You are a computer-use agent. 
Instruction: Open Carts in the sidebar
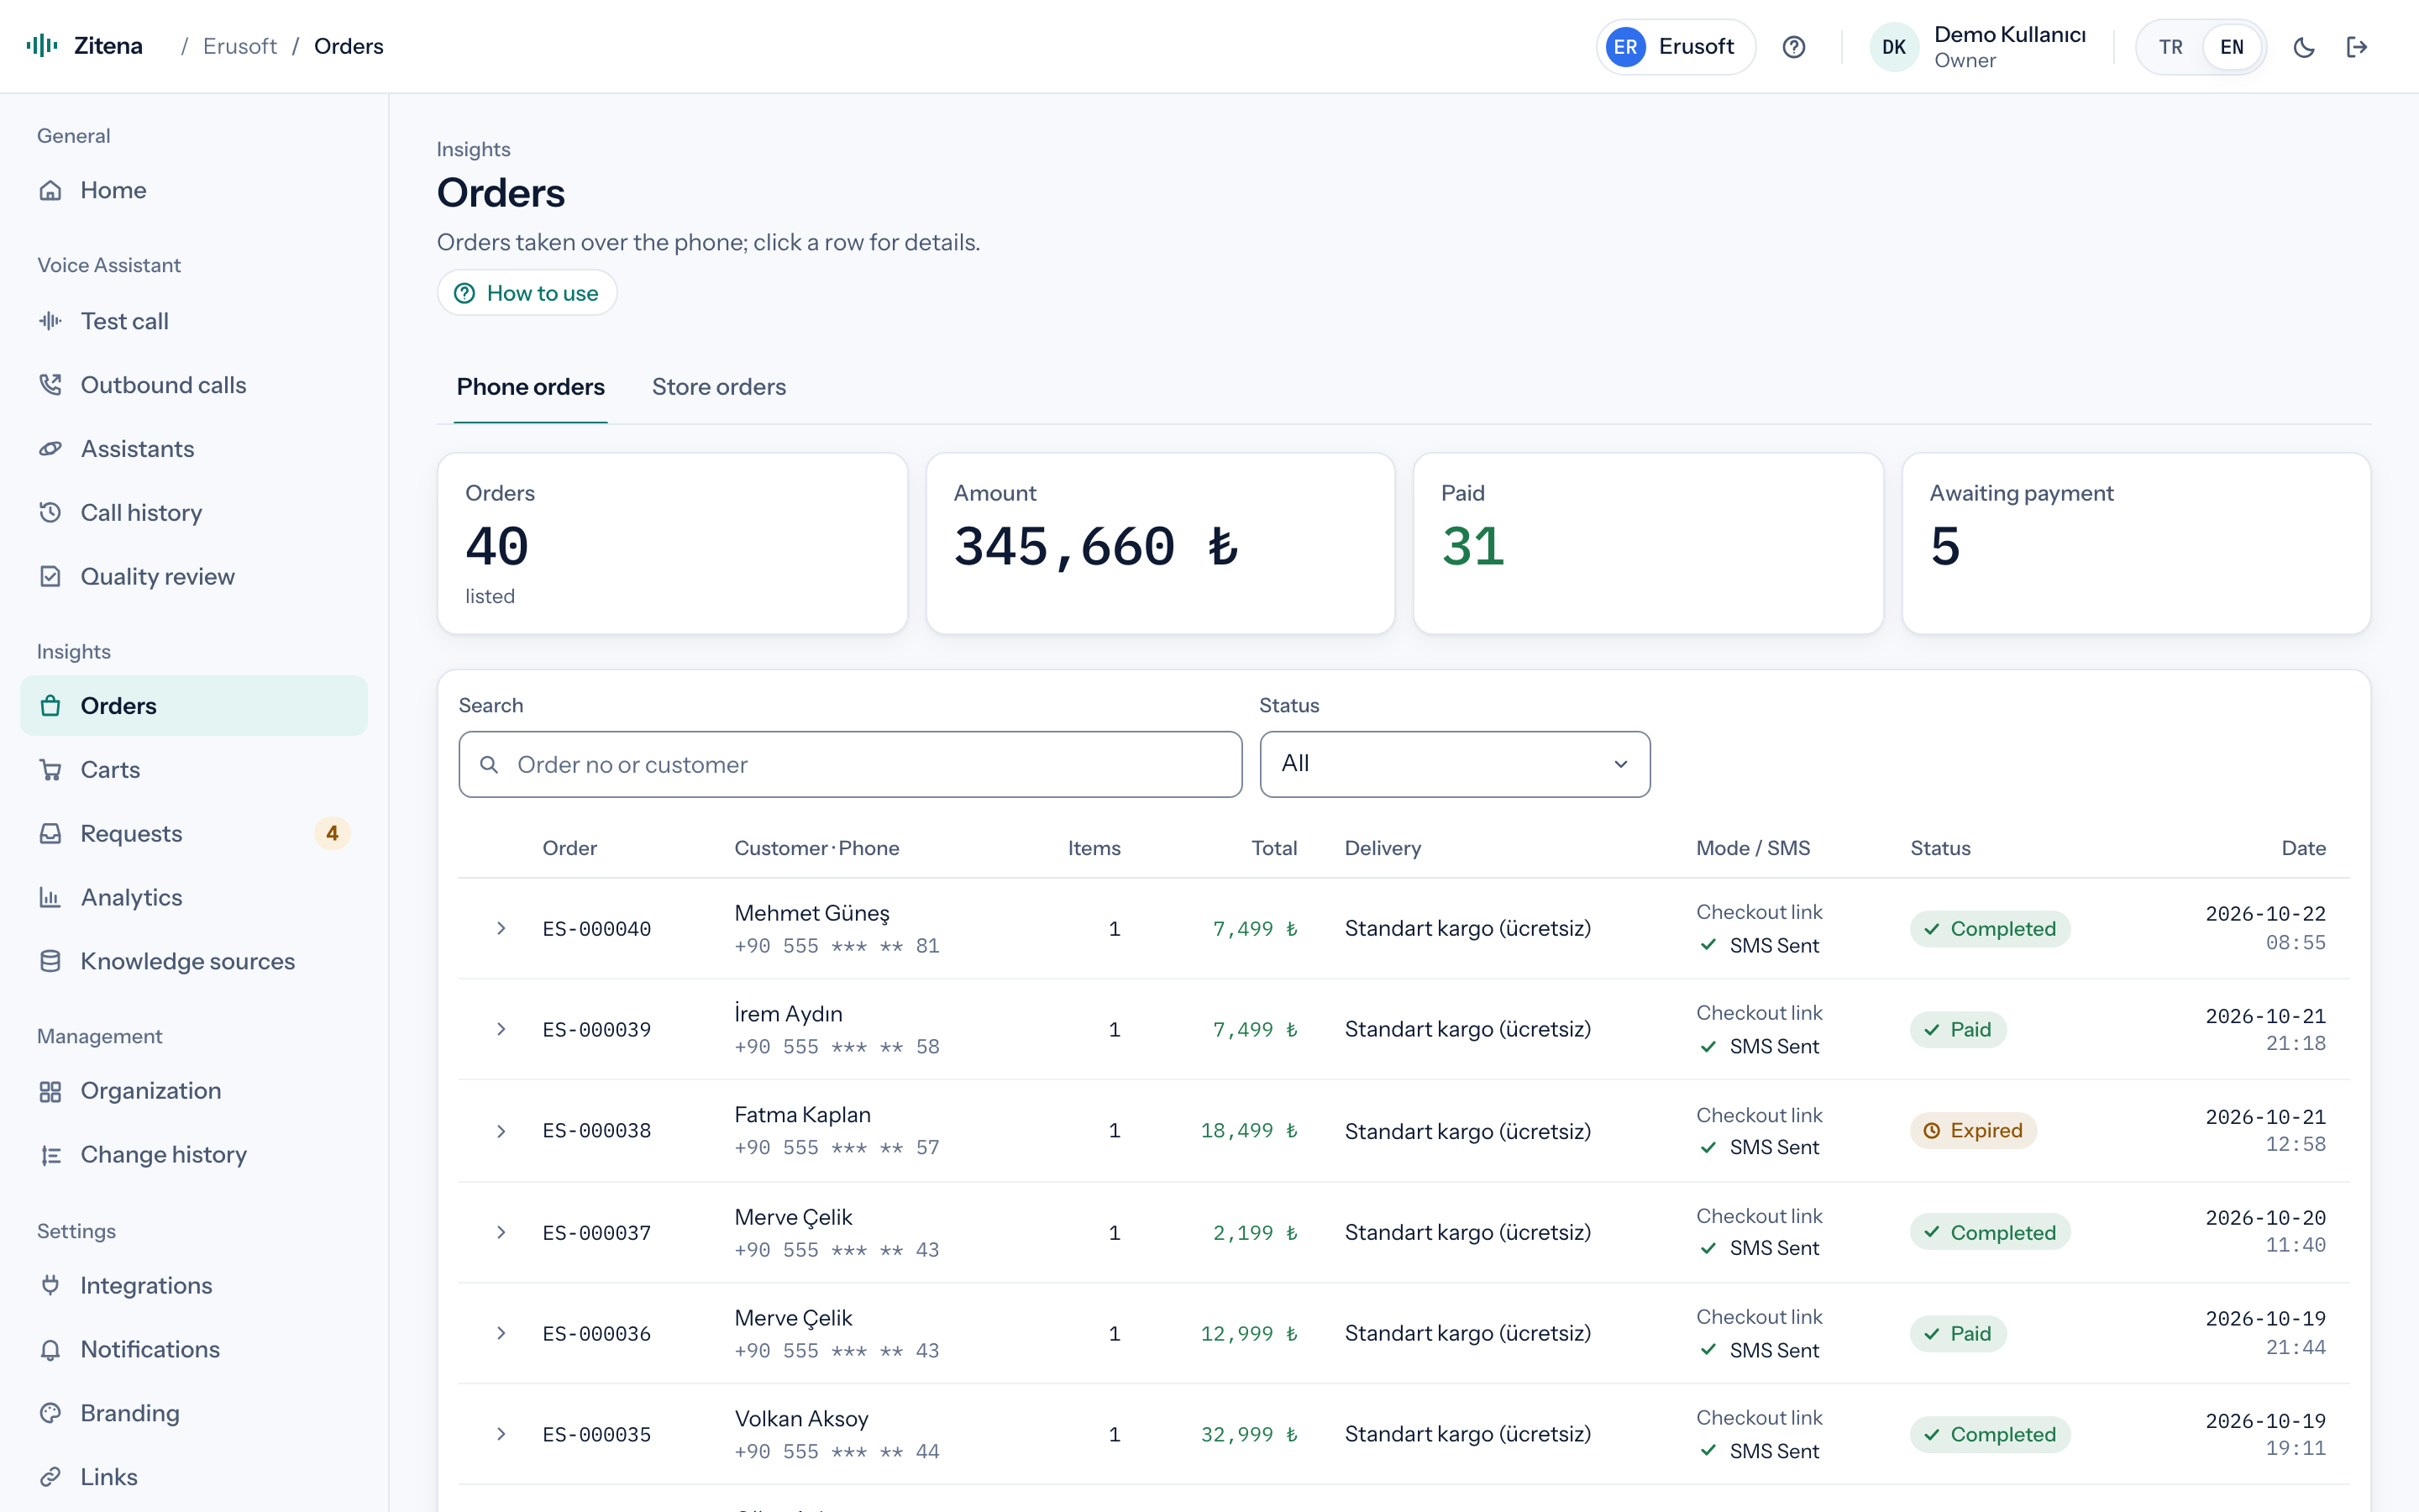tap(194, 770)
